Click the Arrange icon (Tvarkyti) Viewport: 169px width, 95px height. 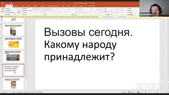pos(106,9)
